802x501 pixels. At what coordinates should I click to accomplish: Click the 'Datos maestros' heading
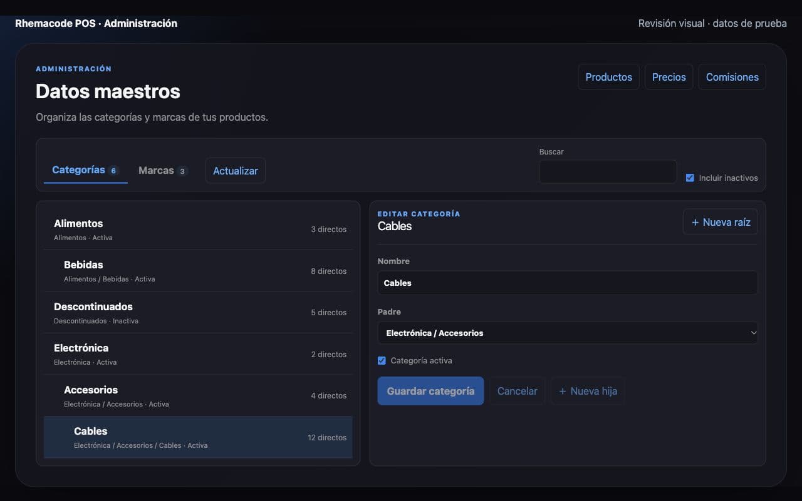[x=108, y=91]
